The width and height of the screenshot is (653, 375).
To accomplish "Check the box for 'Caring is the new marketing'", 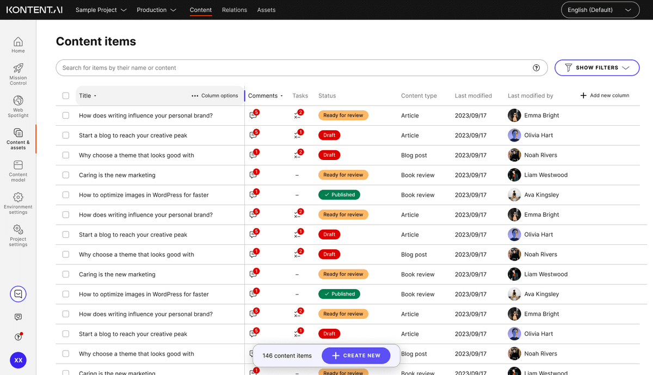I will point(66,175).
